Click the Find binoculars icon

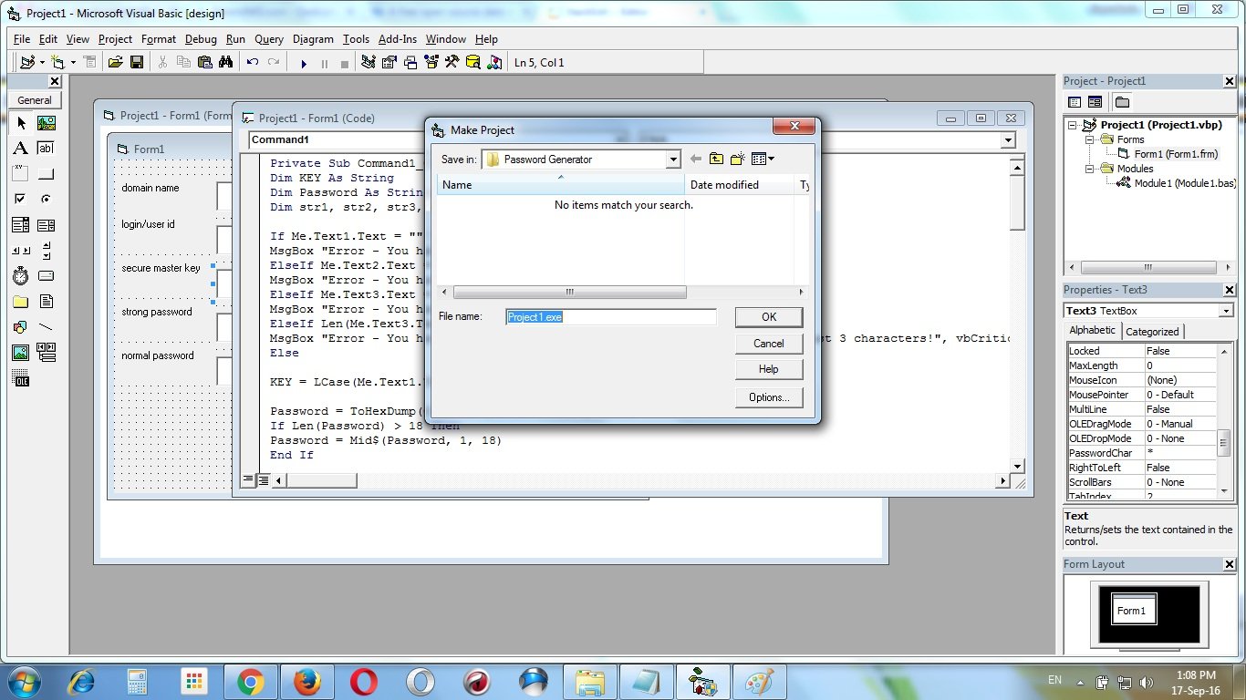point(226,62)
